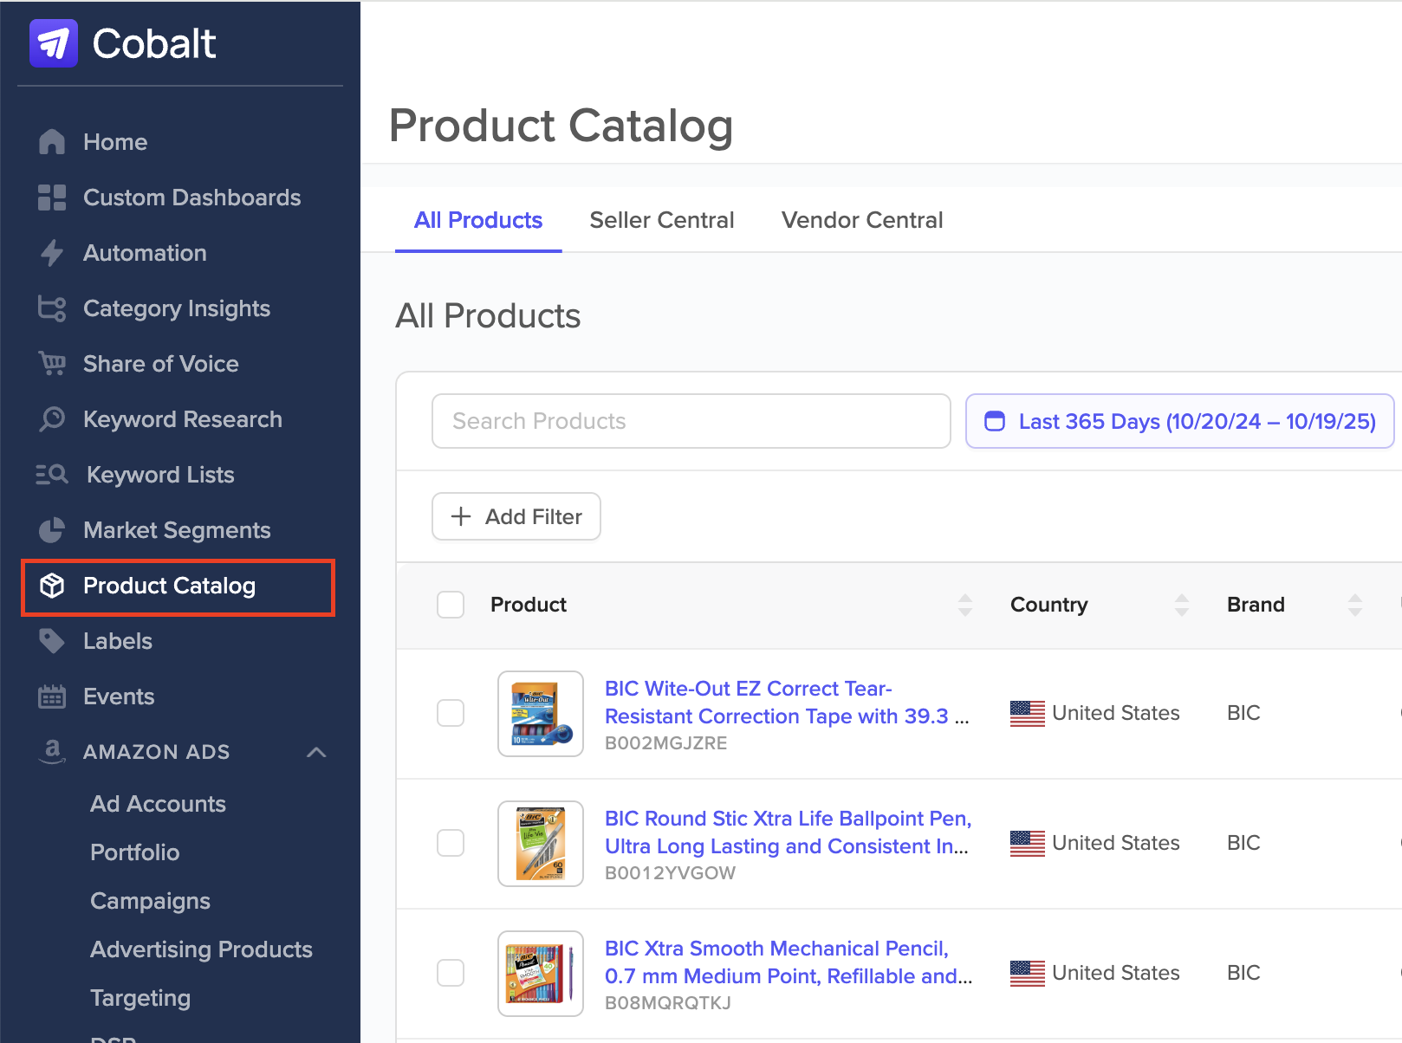Open Market Segments menu item

[178, 530]
